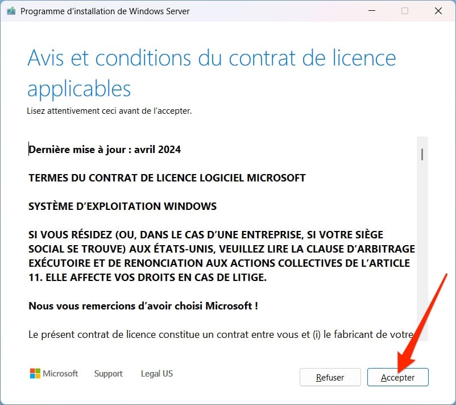Screen dimensions: 456x405
Task: Minimize the installation program window
Action: coord(372,11)
